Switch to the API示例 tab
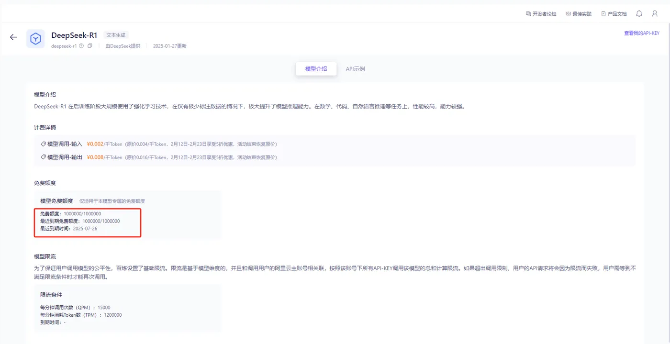670x344 pixels. 355,69
